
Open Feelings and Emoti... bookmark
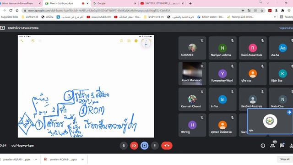coord(240,17)
